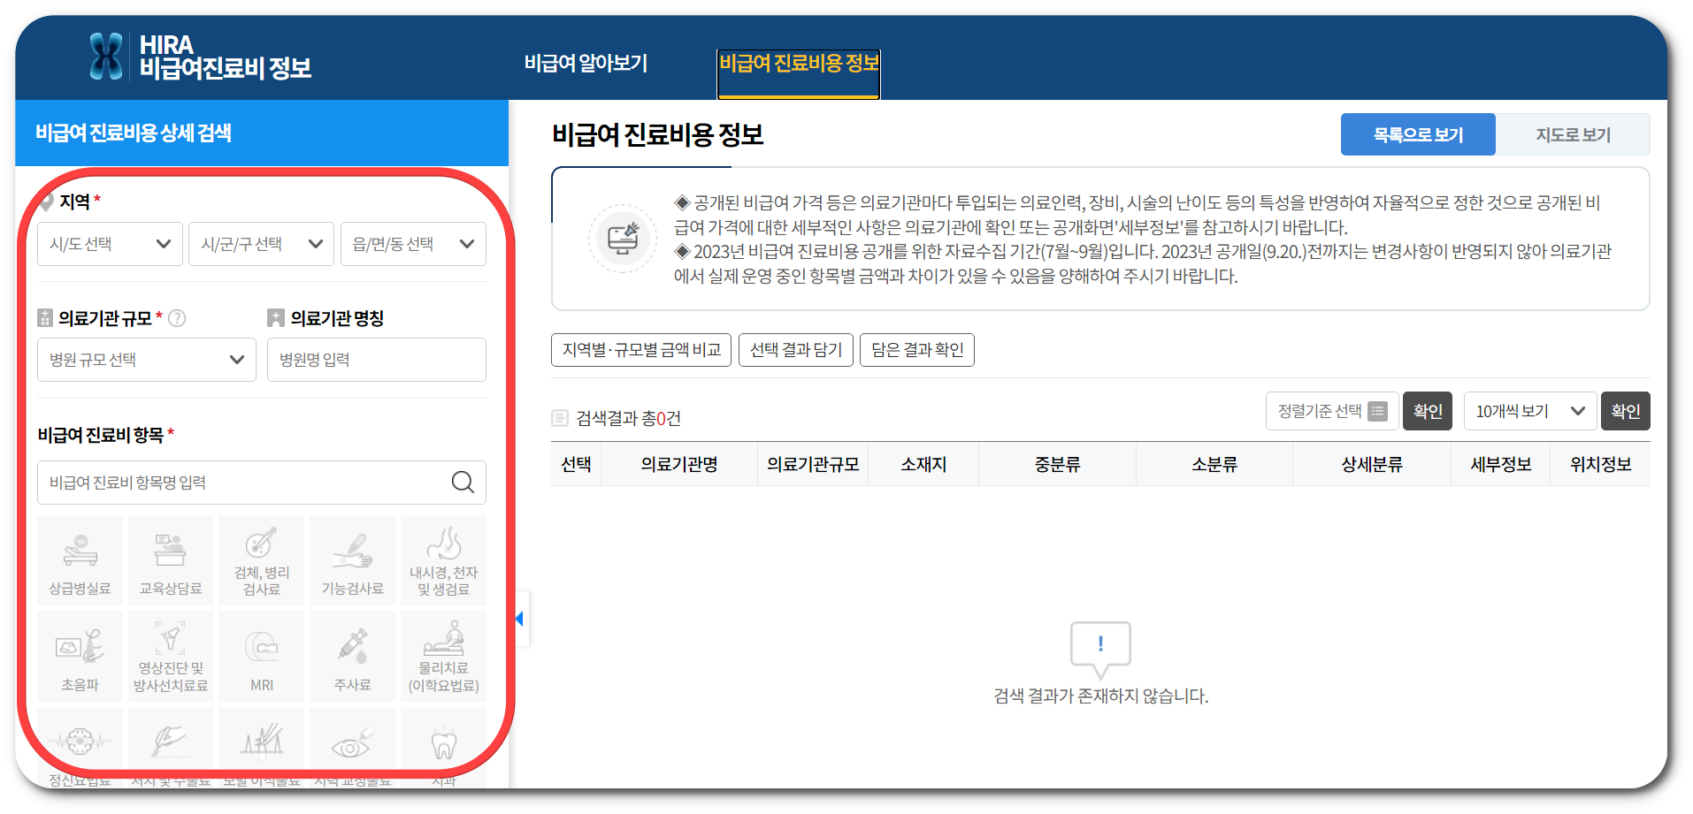
Task: Open the 시/군/구 선택 dropdown
Action: tap(261, 243)
